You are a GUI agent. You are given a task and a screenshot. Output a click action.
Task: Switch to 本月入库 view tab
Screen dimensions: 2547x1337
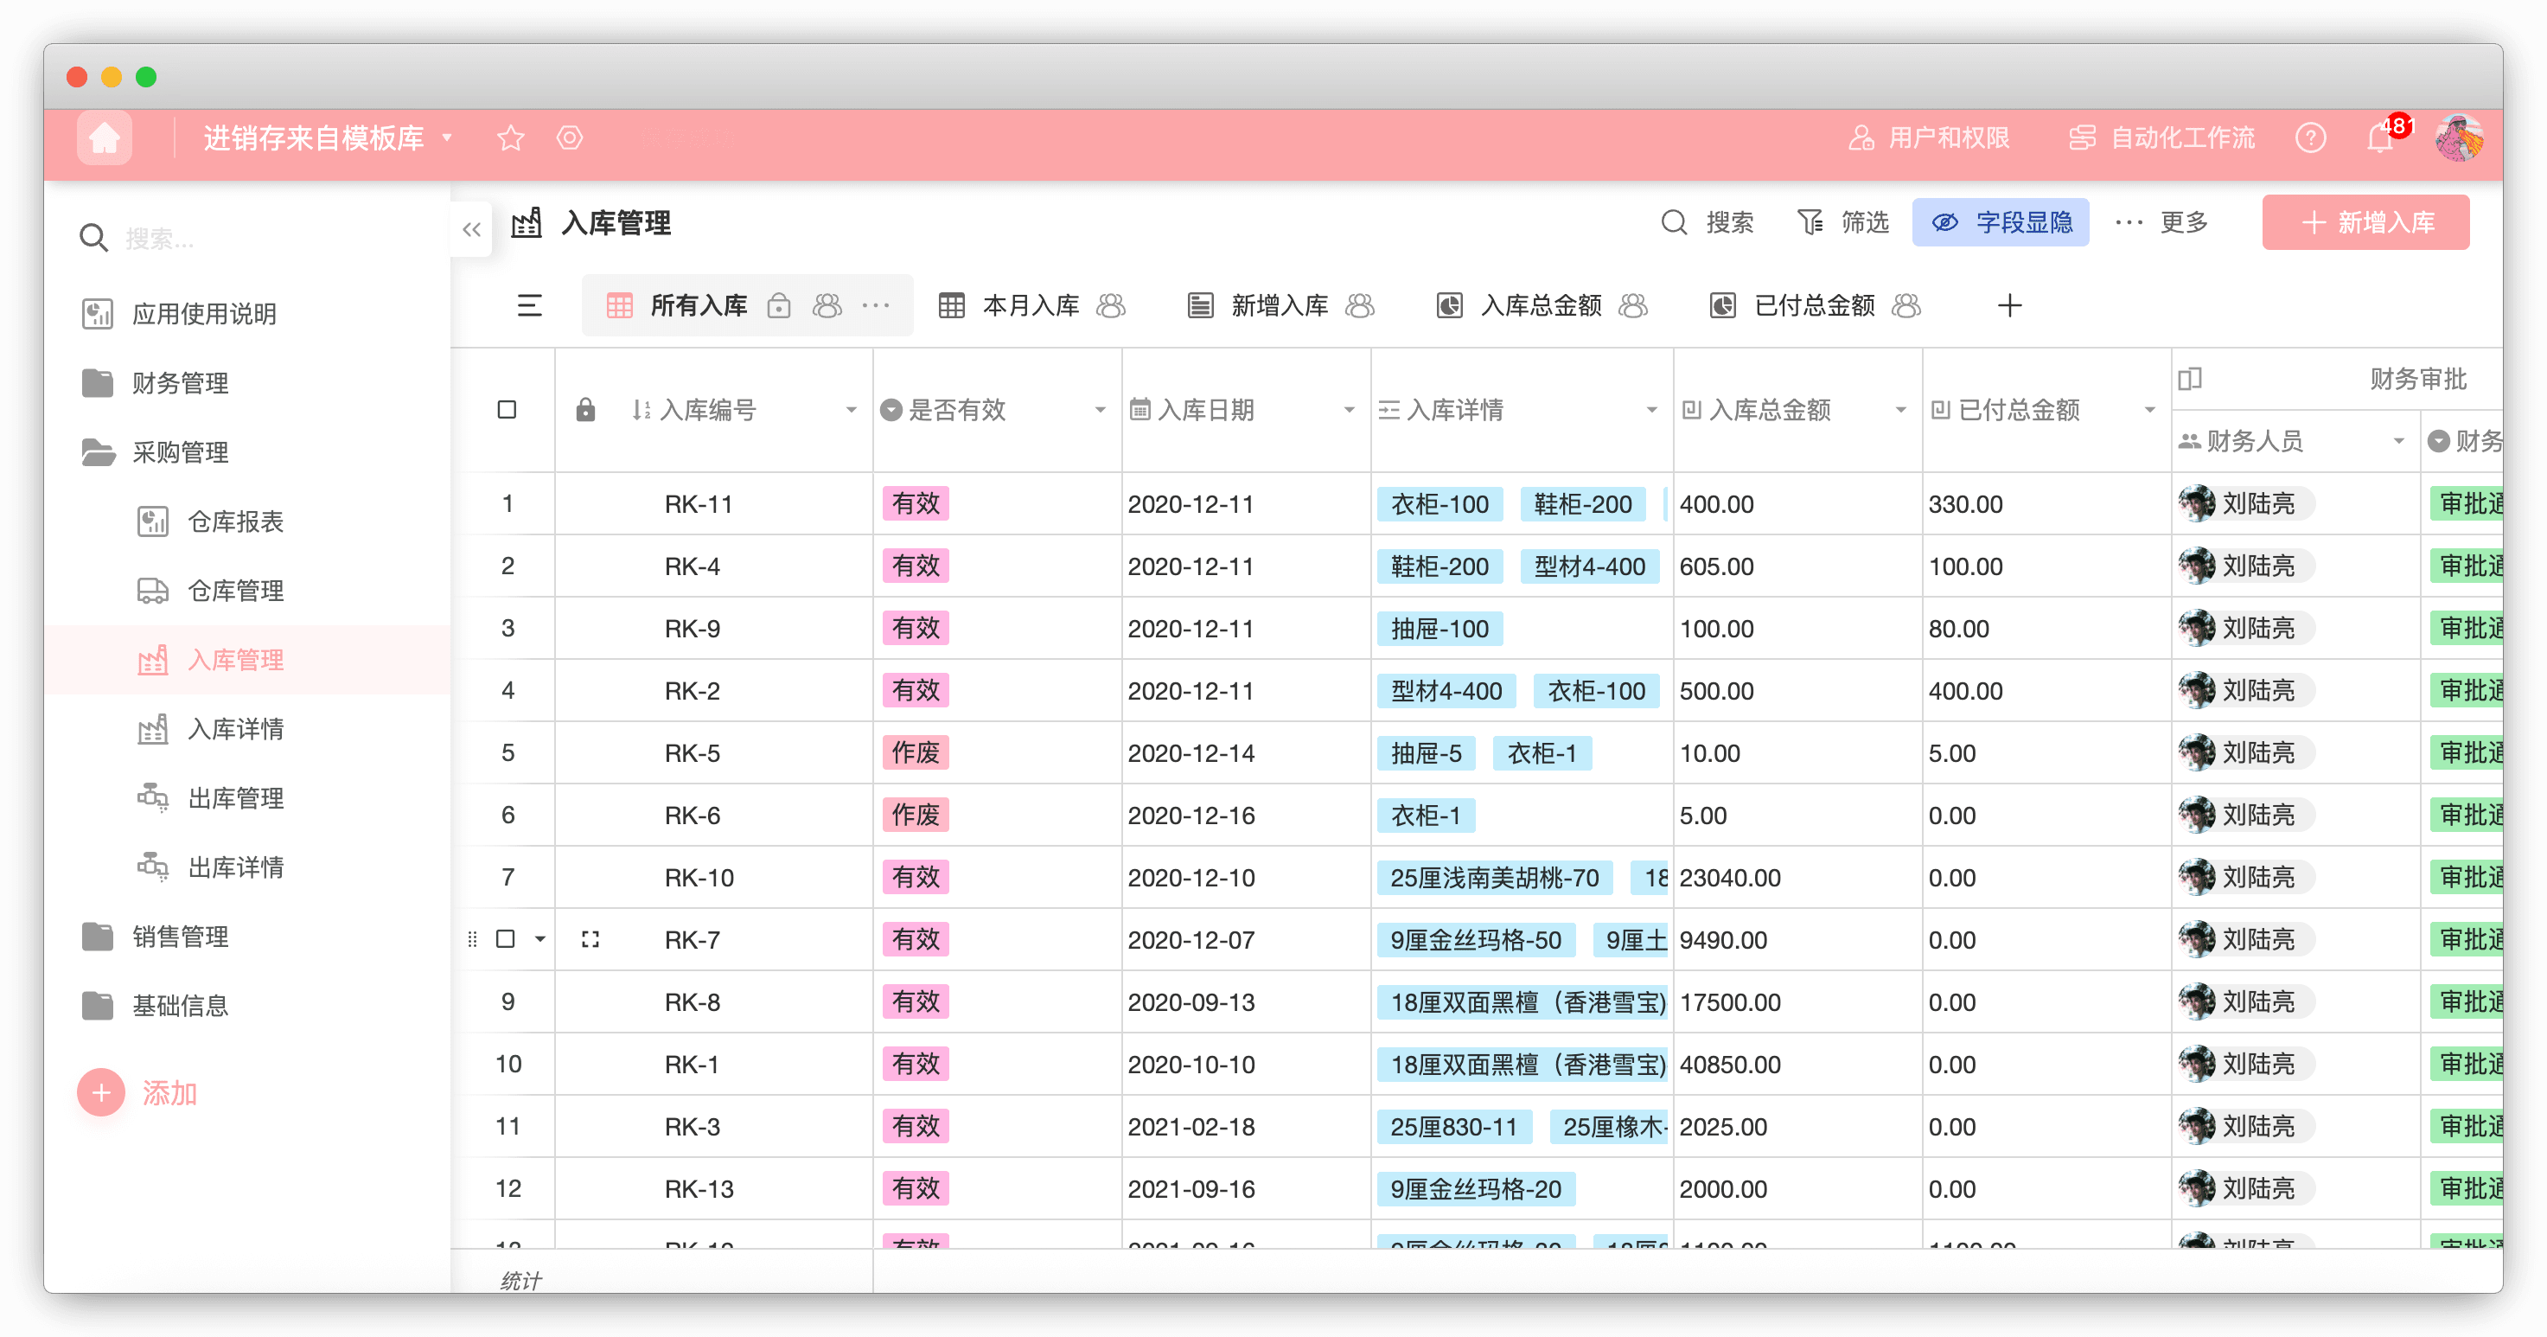tap(1031, 305)
